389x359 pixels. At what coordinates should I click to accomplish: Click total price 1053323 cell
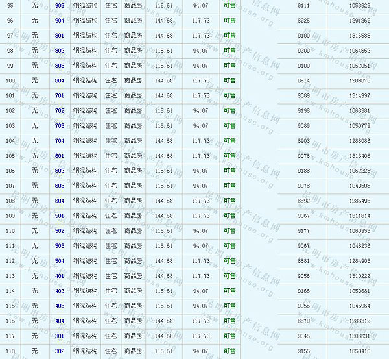click(x=360, y=5)
